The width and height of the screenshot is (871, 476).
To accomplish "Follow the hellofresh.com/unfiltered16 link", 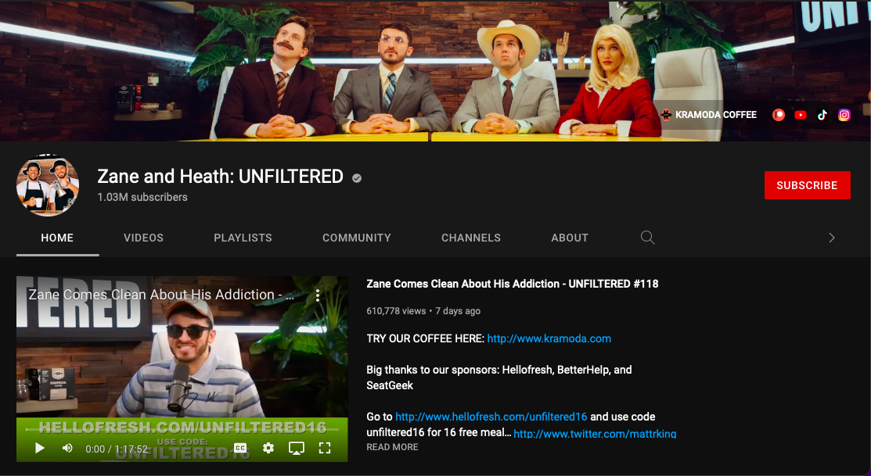I will pyautogui.click(x=491, y=417).
